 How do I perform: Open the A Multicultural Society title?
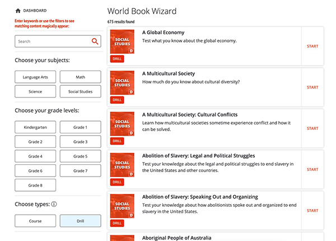[x=169, y=73]
